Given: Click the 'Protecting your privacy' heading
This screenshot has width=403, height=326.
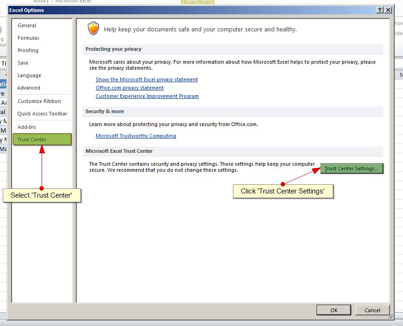Looking at the screenshot, I should point(113,49).
